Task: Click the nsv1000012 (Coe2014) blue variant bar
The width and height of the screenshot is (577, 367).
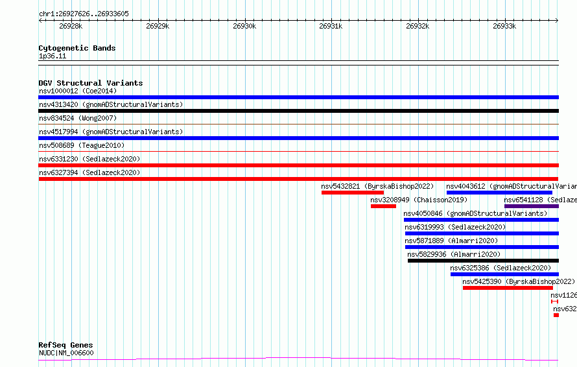Action: pos(298,97)
